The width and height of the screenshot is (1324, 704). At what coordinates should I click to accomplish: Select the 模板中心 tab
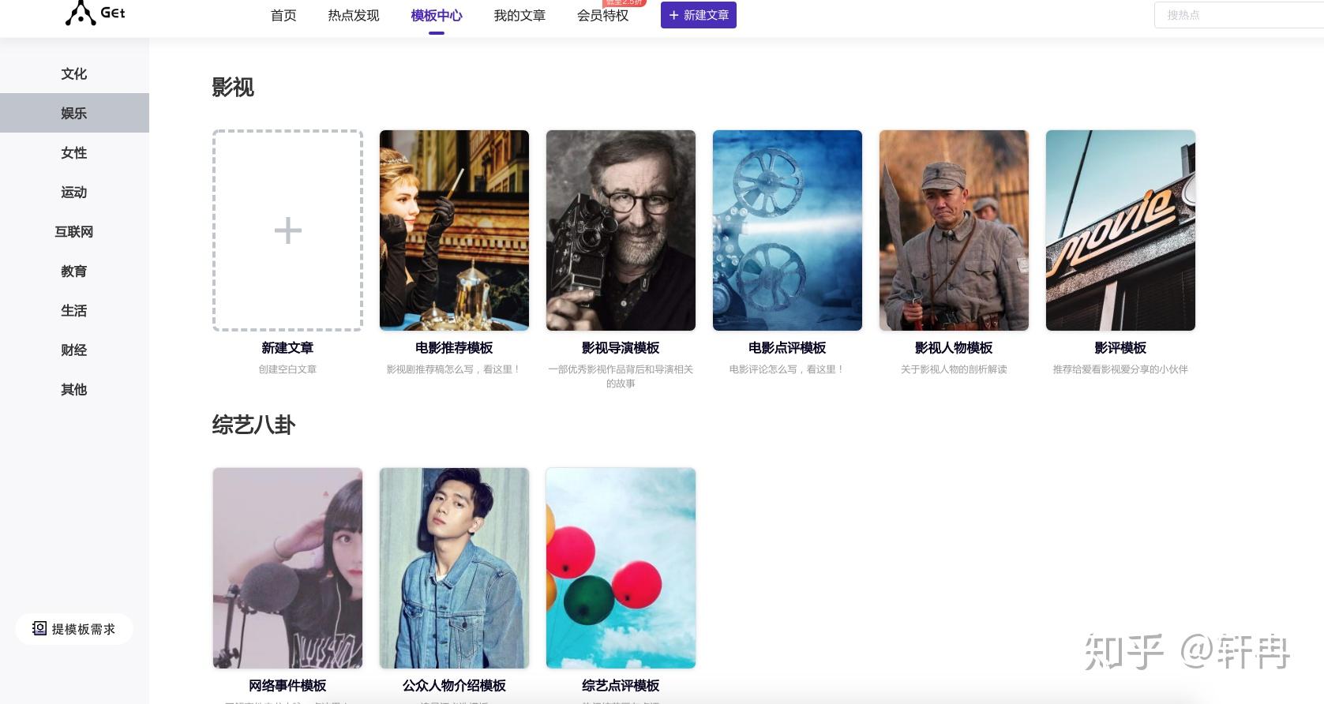coord(437,15)
